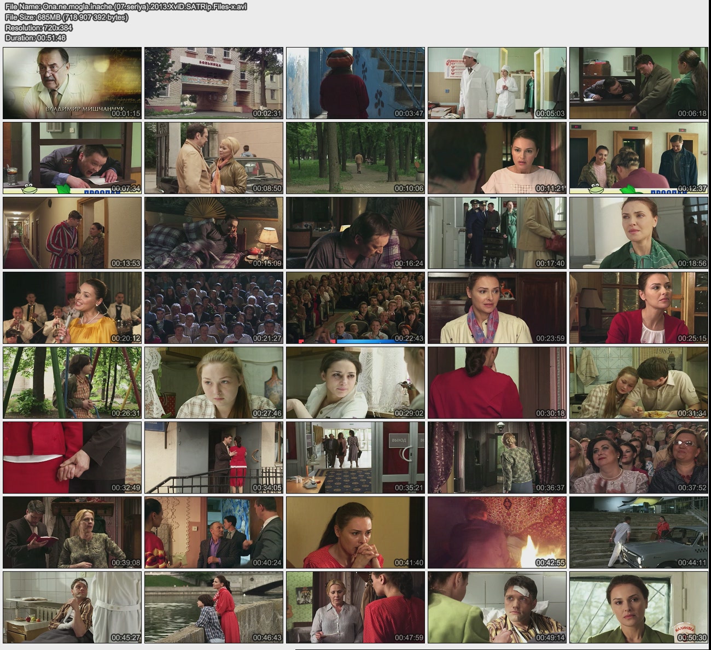Screen dimensions: 711x650
Task: Select the seated audience thumbnail at 00:21:27
Action: [214, 308]
